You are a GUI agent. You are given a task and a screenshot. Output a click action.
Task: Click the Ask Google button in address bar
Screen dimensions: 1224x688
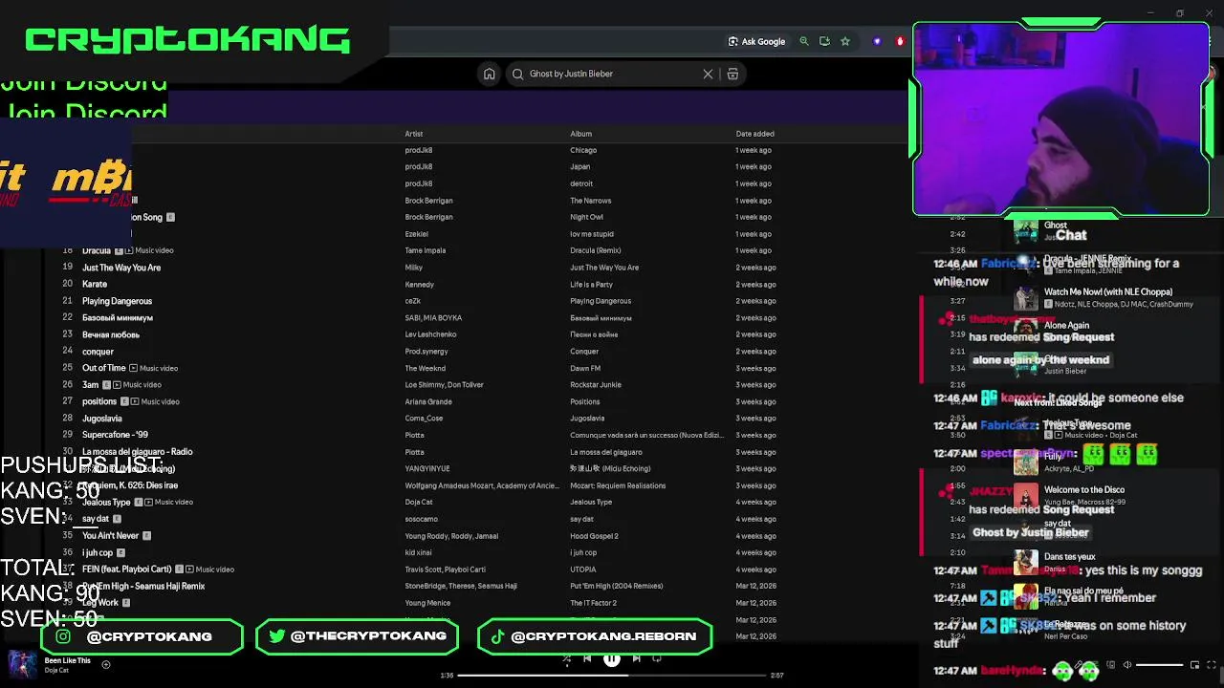[756, 41]
